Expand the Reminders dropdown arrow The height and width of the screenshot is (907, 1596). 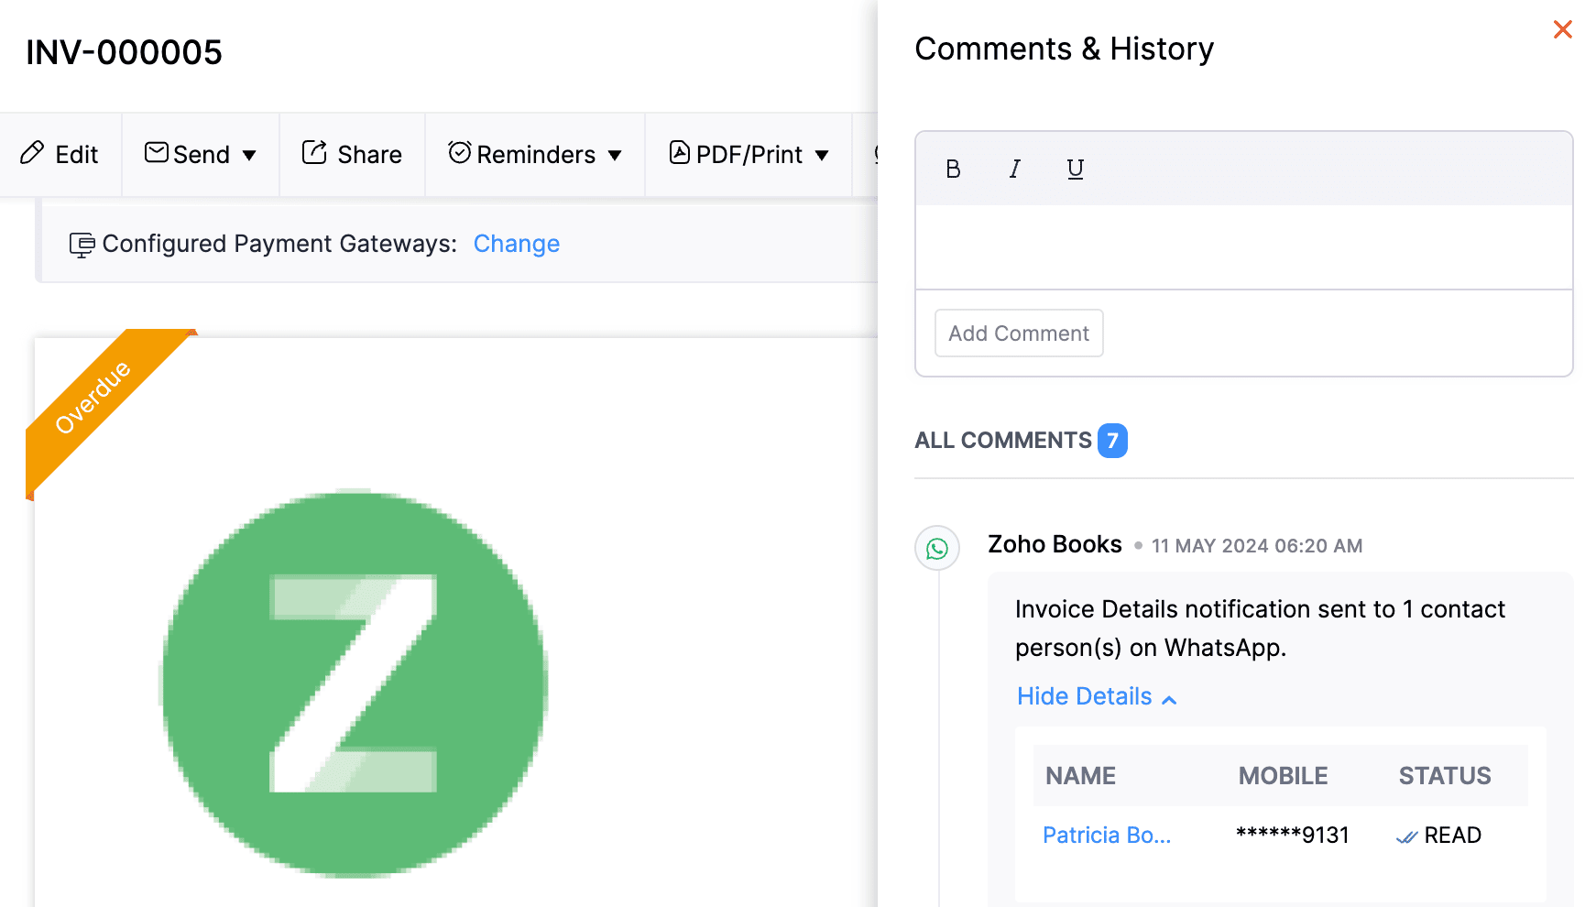(x=616, y=156)
